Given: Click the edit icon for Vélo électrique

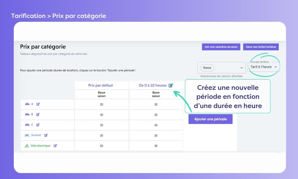Looking at the screenshot, I should click(55, 146).
